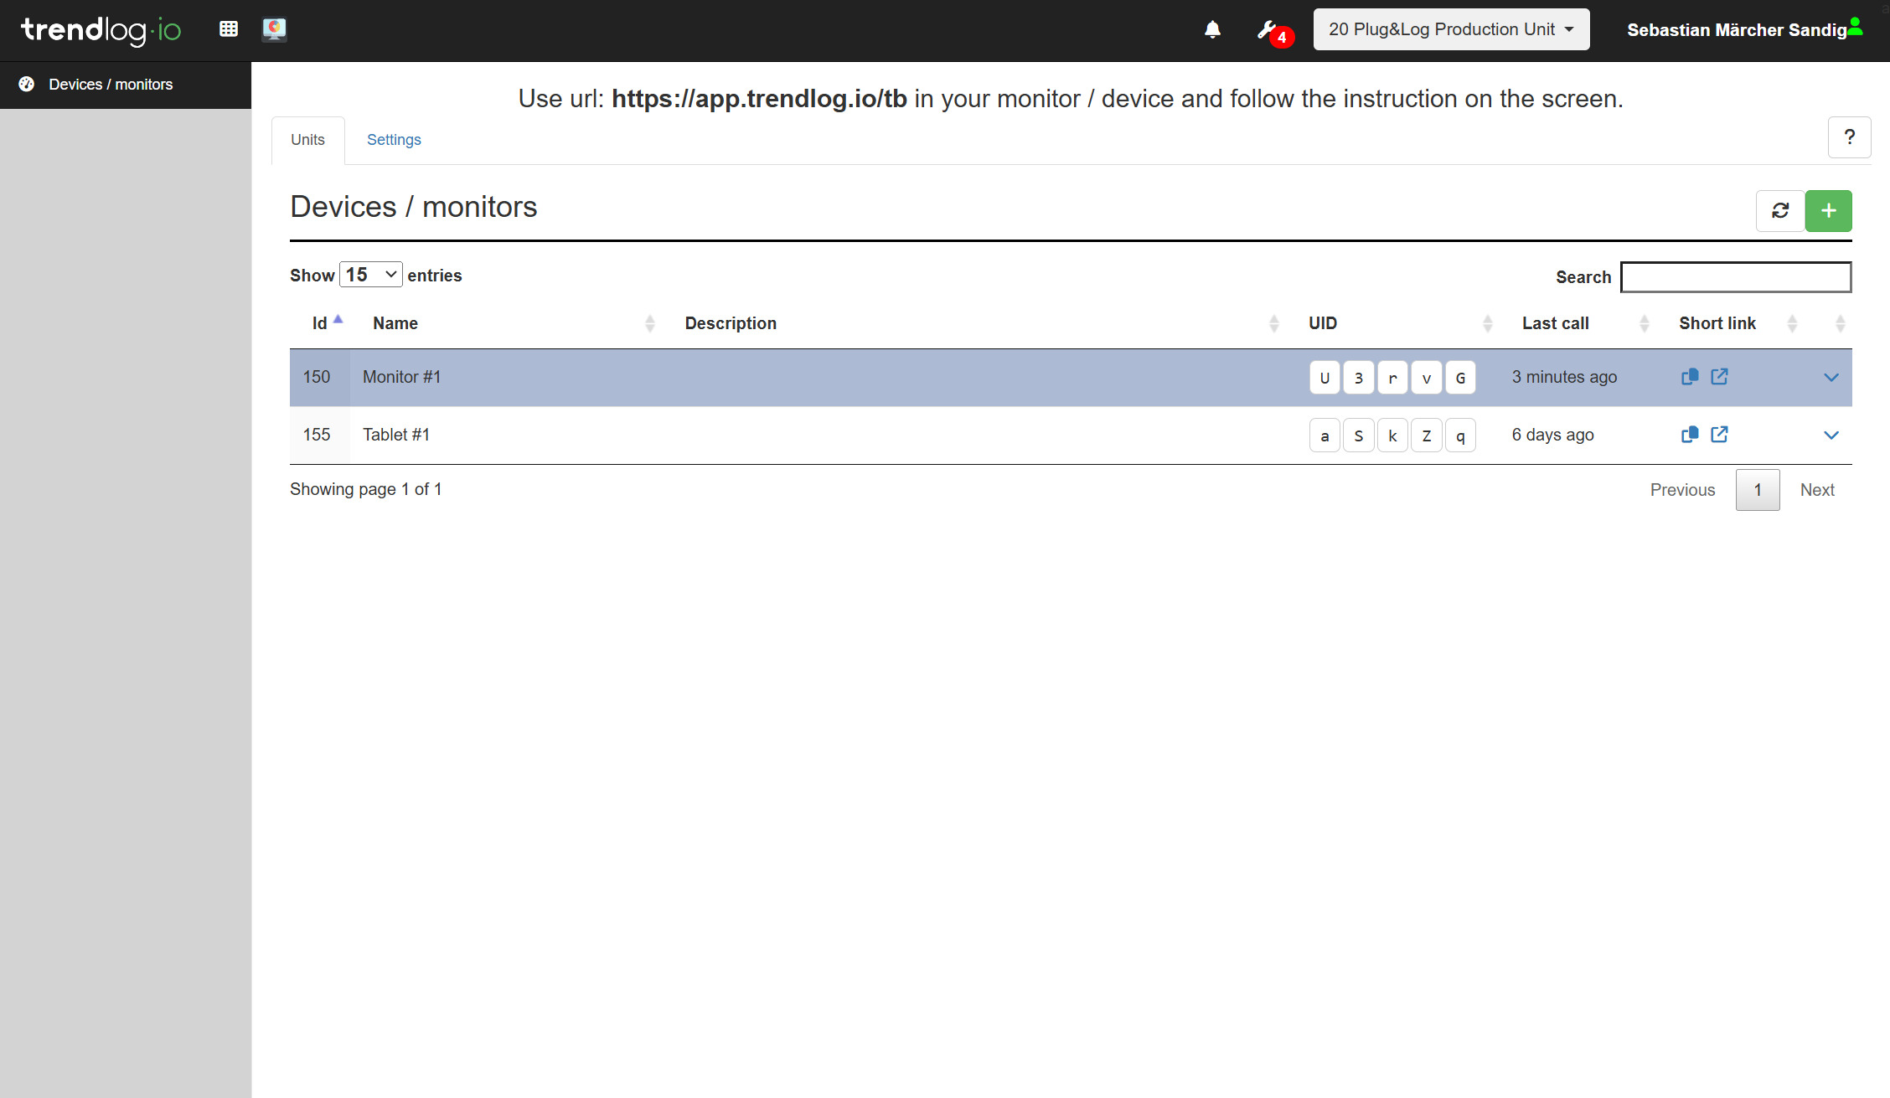Expand the Tablet #1 row chevron
The width and height of the screenshot is (1890, 1098).
[1831, 436]
